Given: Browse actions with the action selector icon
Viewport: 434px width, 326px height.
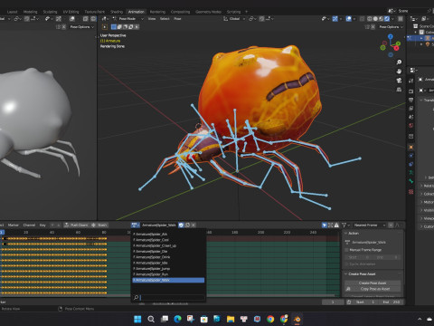Looking at the screenshot, I should tap(136, 225).
